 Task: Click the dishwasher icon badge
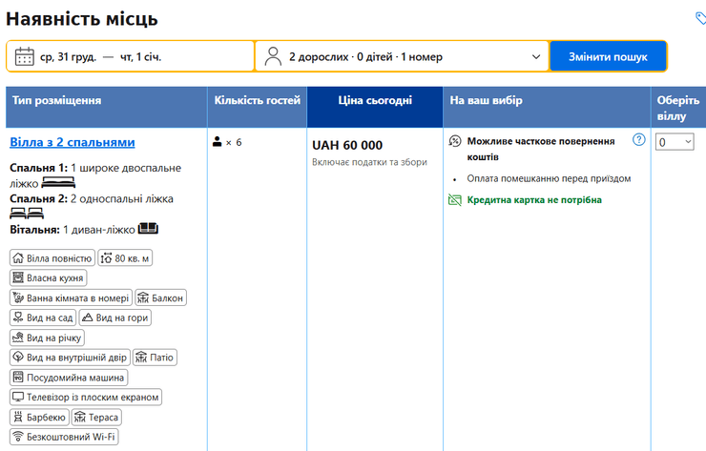(17, 377)
